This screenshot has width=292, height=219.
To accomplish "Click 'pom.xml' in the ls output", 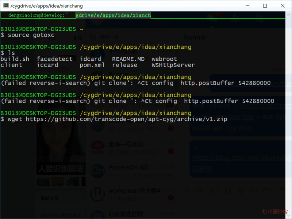I will 92,65.
